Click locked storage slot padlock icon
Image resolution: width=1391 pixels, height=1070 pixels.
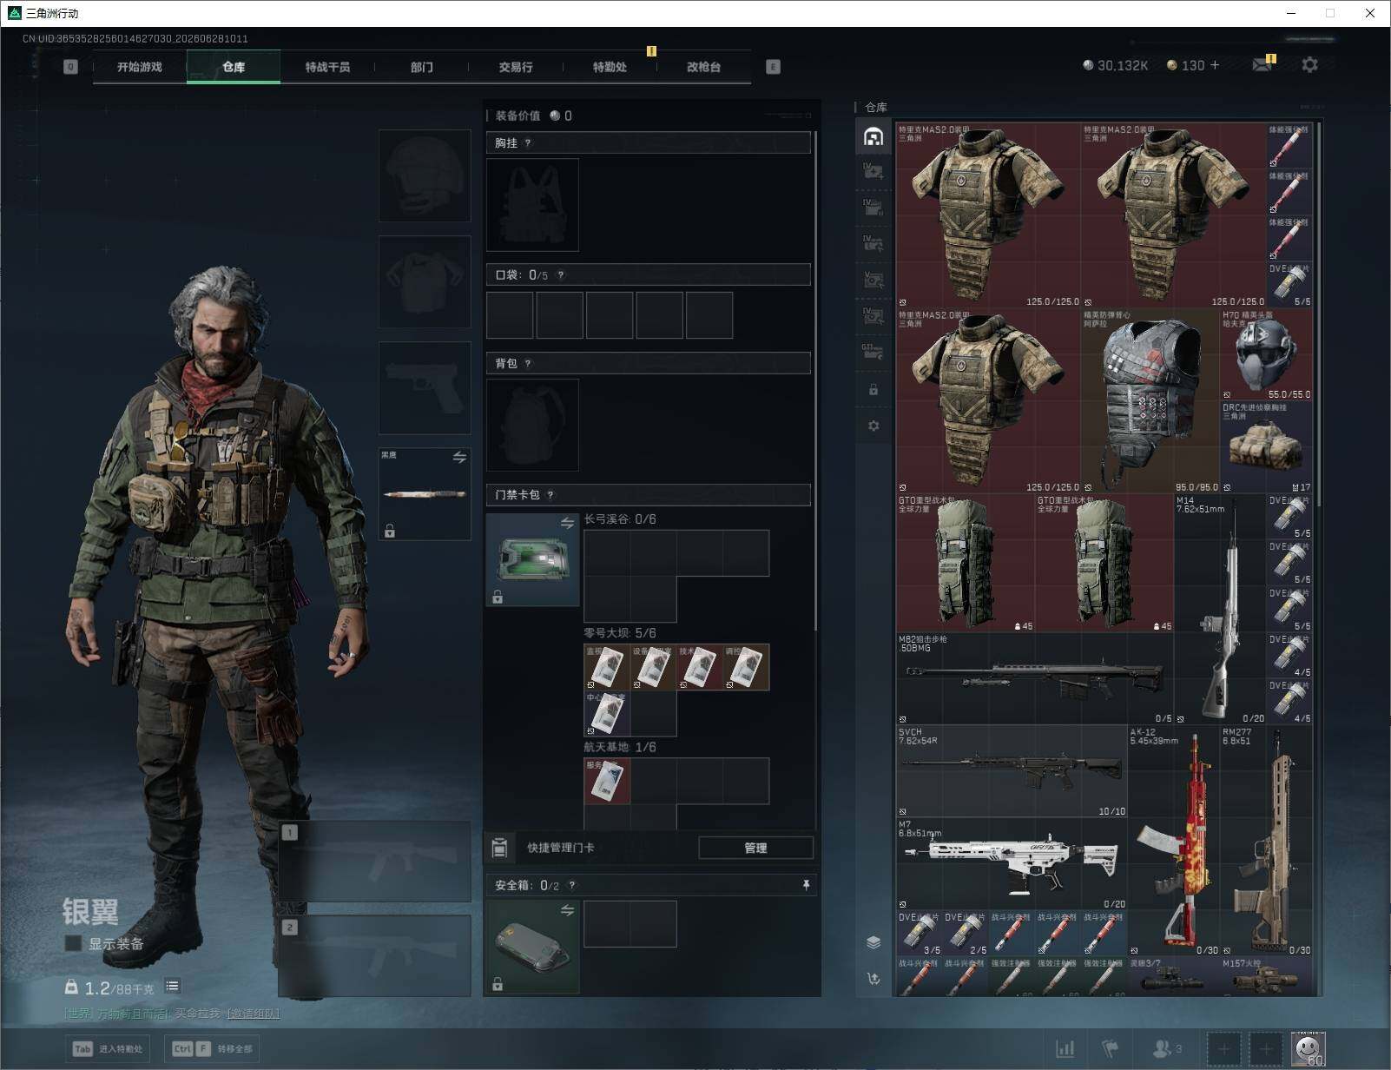873,390
